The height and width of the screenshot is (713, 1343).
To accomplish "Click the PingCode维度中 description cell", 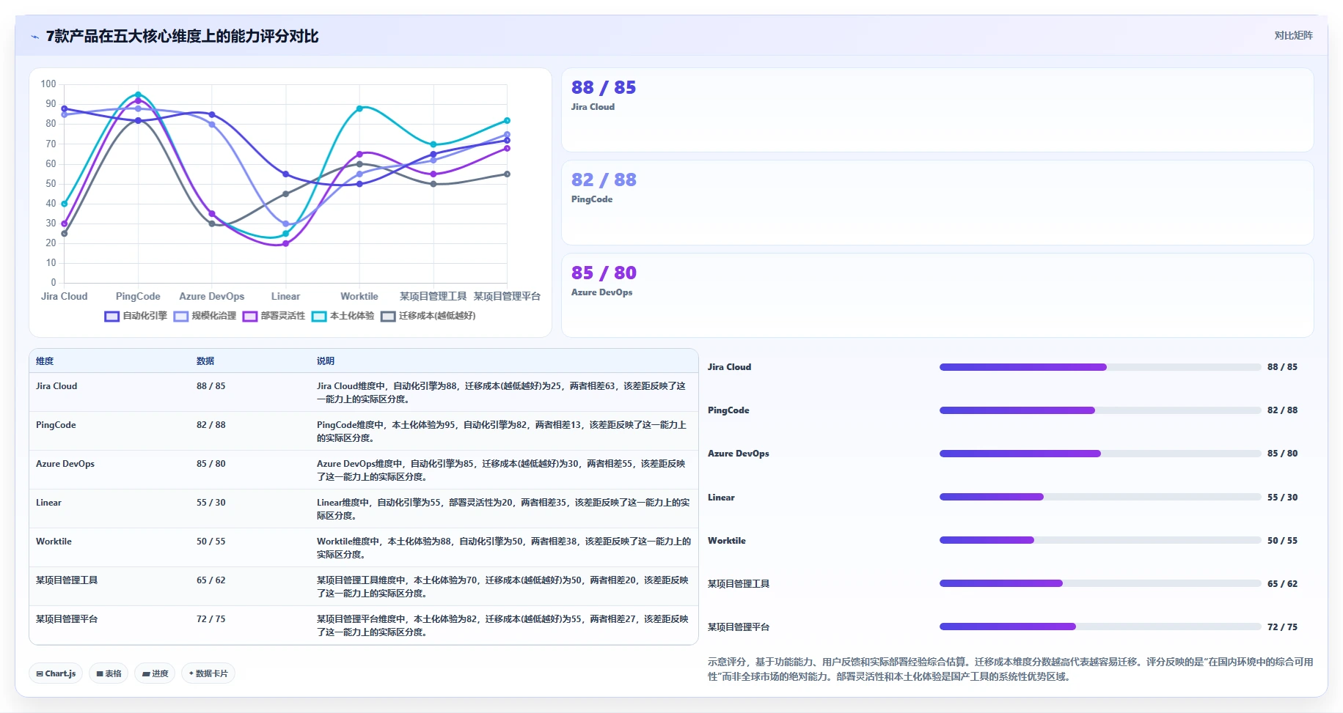I will click(x=503, y=432).
